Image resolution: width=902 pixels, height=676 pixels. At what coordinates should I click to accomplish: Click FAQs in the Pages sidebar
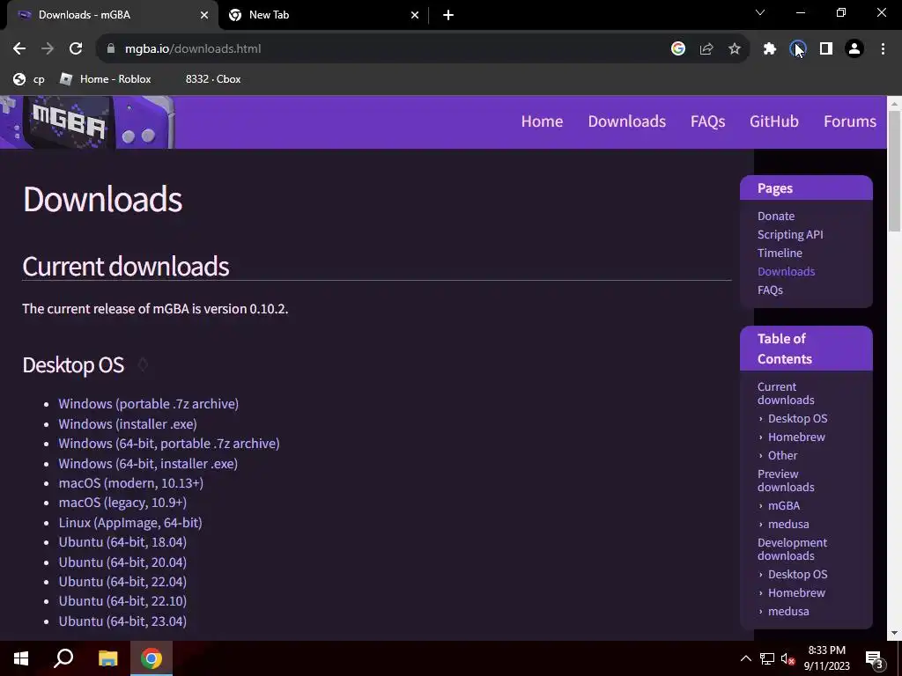pos(770,290)
